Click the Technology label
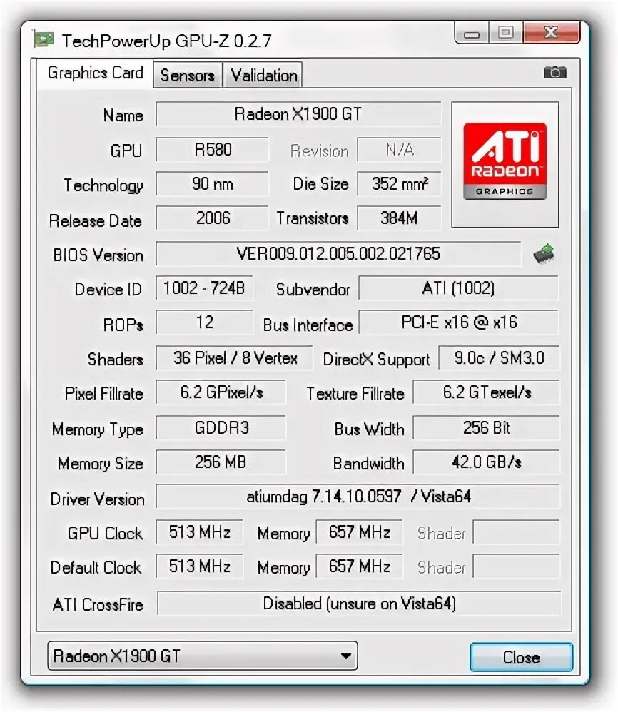Screen dimensions: 618x712 click(103, 185)
